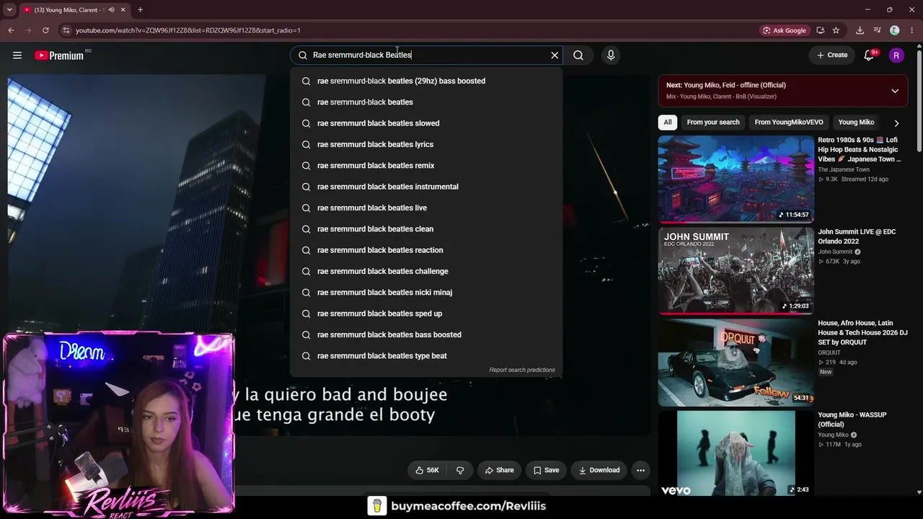Open the Create menu
The image size is (923, 519).
tap(832, 55)
